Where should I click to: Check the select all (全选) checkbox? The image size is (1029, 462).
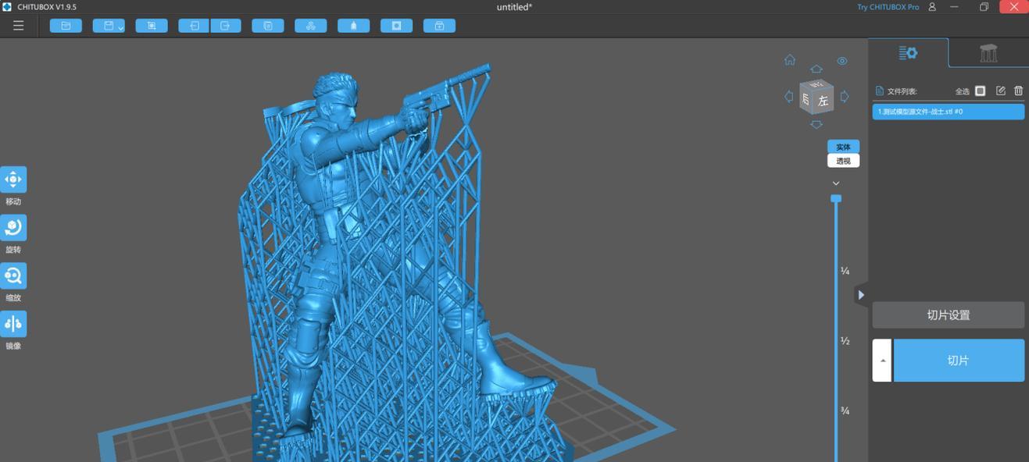(x=981, y=91)
